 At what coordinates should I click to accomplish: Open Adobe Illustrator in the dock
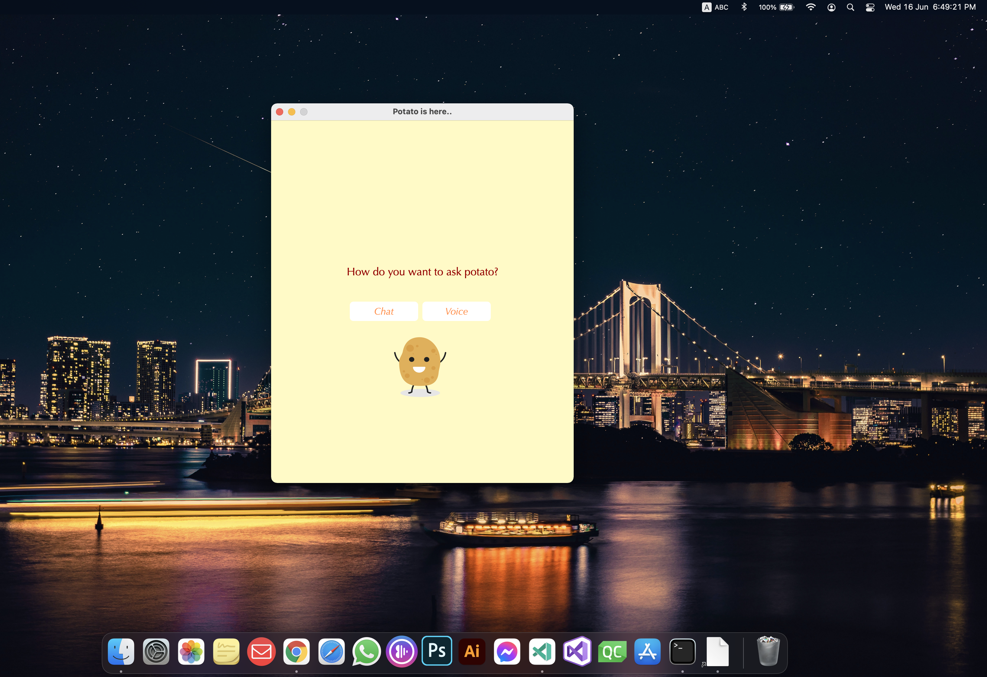coord(472,652)
